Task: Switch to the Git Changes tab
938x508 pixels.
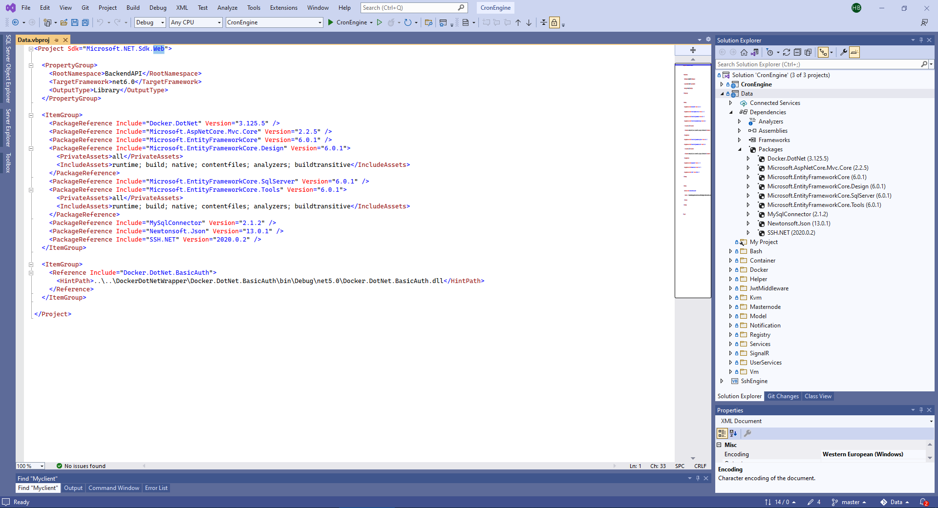Action: 783,396
